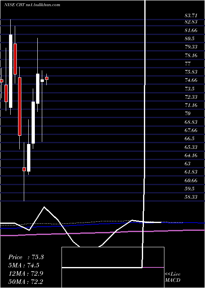Click the Price : 75.3 readout
The width and height of the screenshot is (205, 288).
26,257
